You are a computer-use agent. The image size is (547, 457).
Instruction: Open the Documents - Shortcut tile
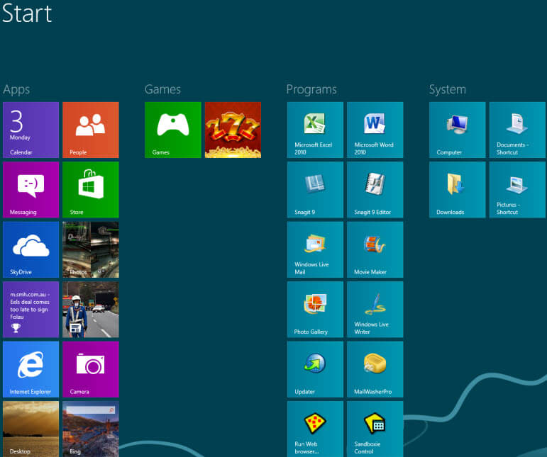(517, 130)
